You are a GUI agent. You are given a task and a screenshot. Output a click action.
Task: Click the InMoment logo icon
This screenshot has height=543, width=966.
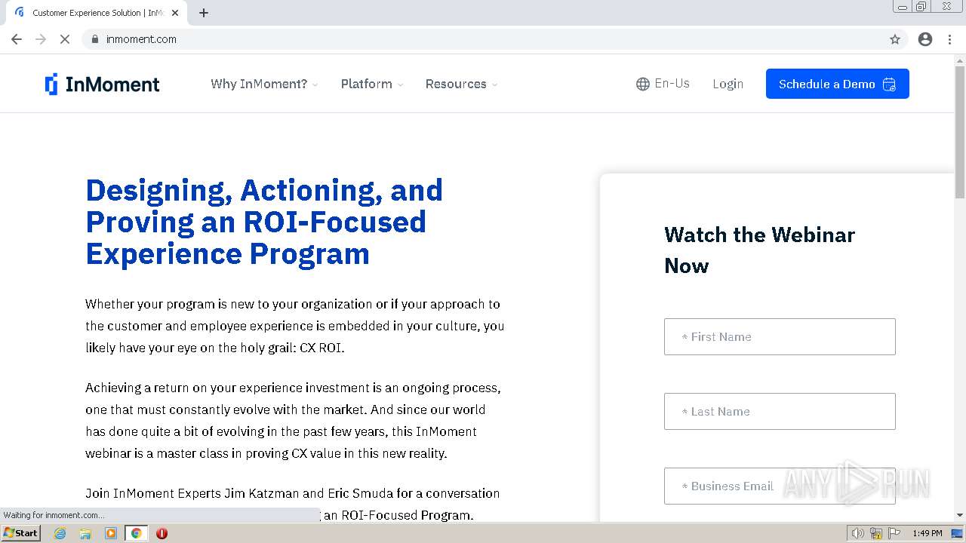click(51, 84)
